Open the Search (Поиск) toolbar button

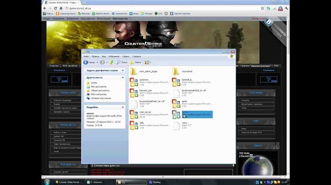coord(122,62)
